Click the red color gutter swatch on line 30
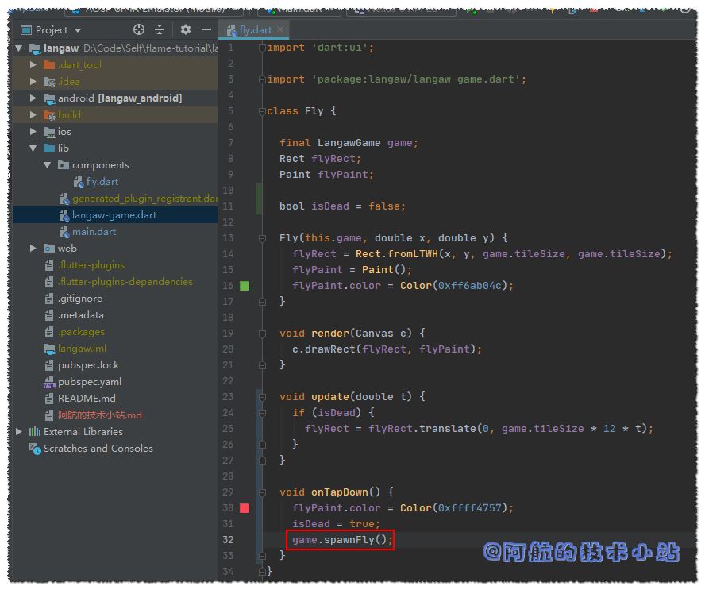 pos(245,508)
